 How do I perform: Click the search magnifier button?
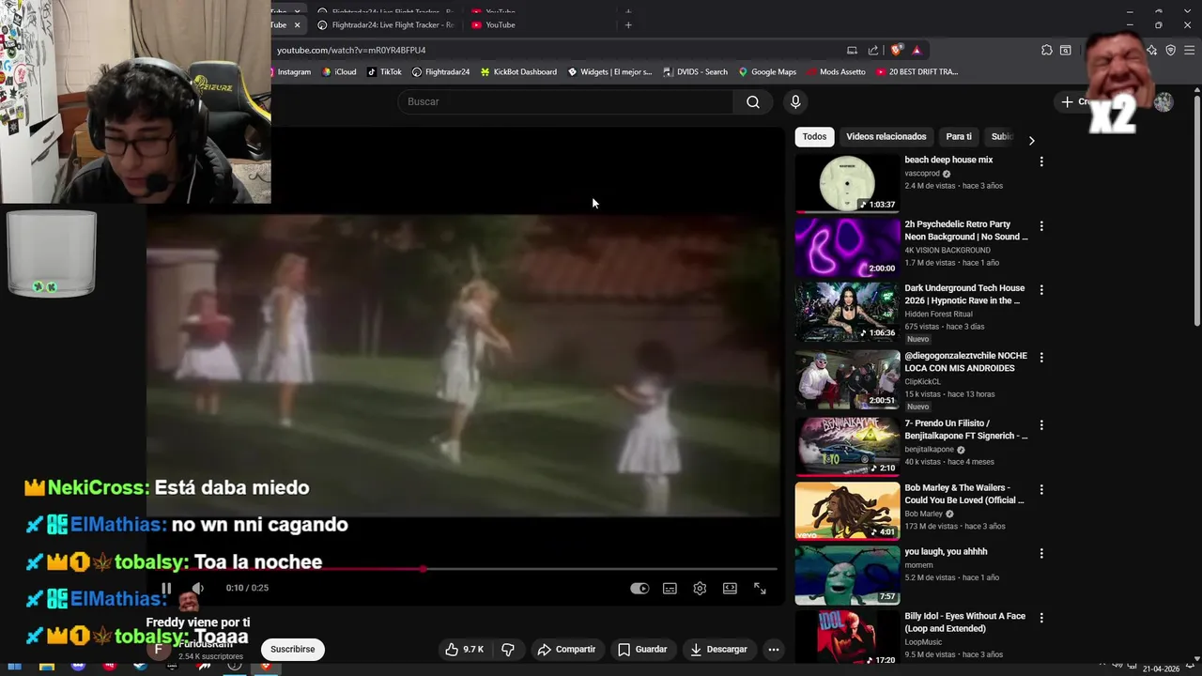coord(753,101)
